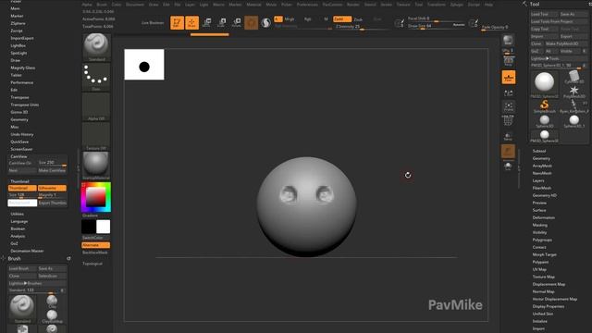
Task: Toggle the orange Thumbnail button
Action: click(x=22, y=188)
